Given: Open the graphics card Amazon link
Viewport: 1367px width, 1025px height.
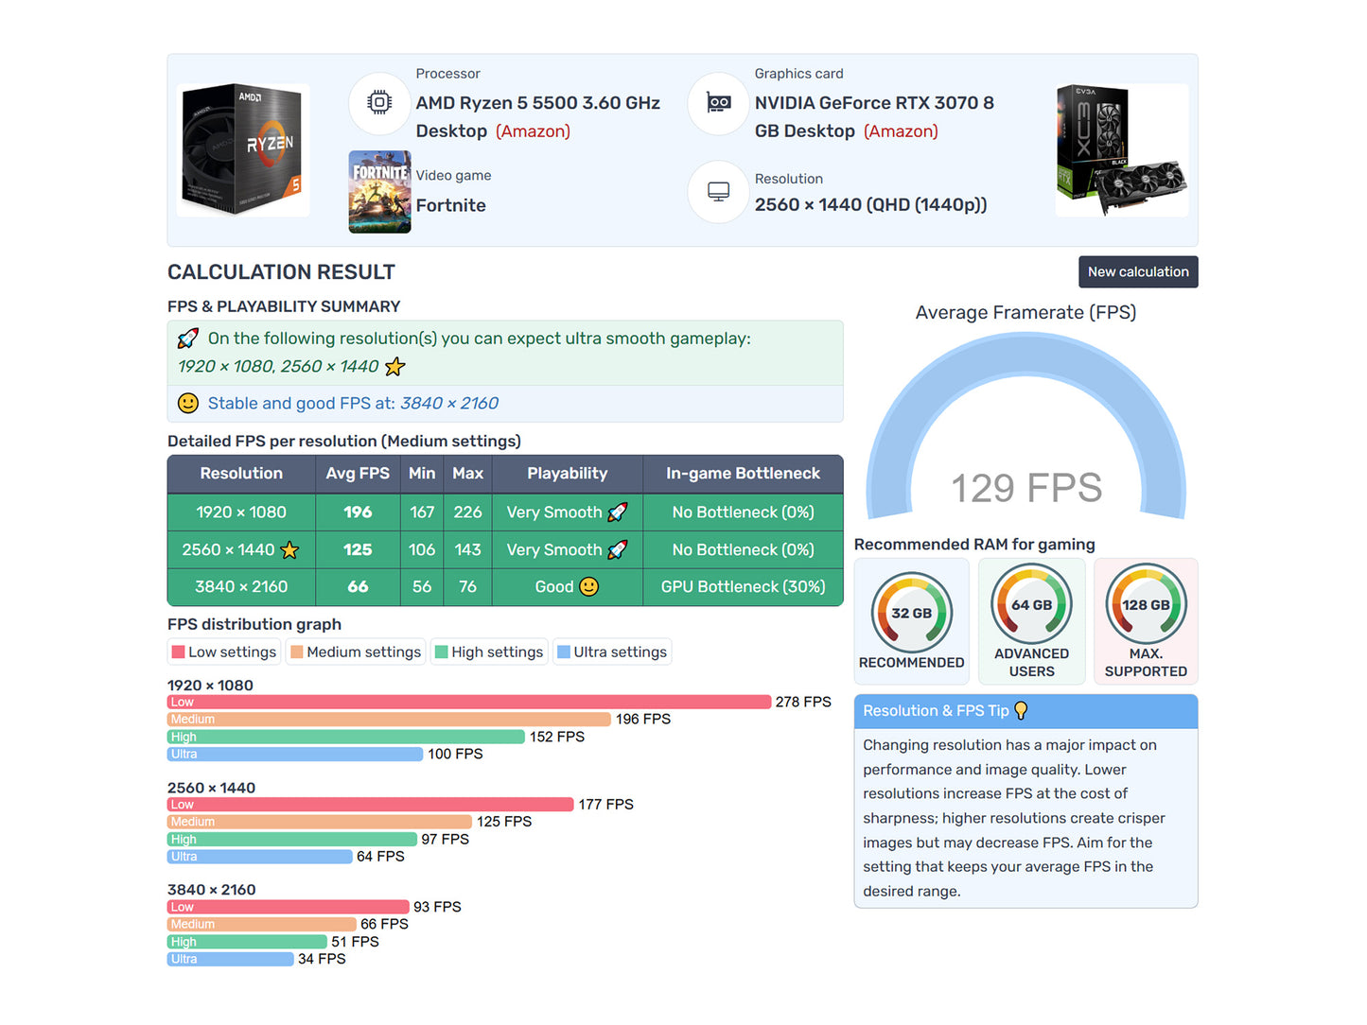Looking at the screenshot, I should pos(901,131).
